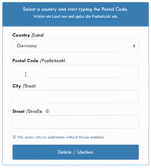Click the "/Straße" German label text

coord(34,111)
